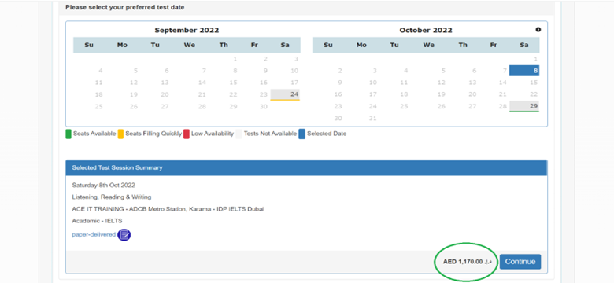
Task: Pick October 29 available date
Action: point(524,106)
